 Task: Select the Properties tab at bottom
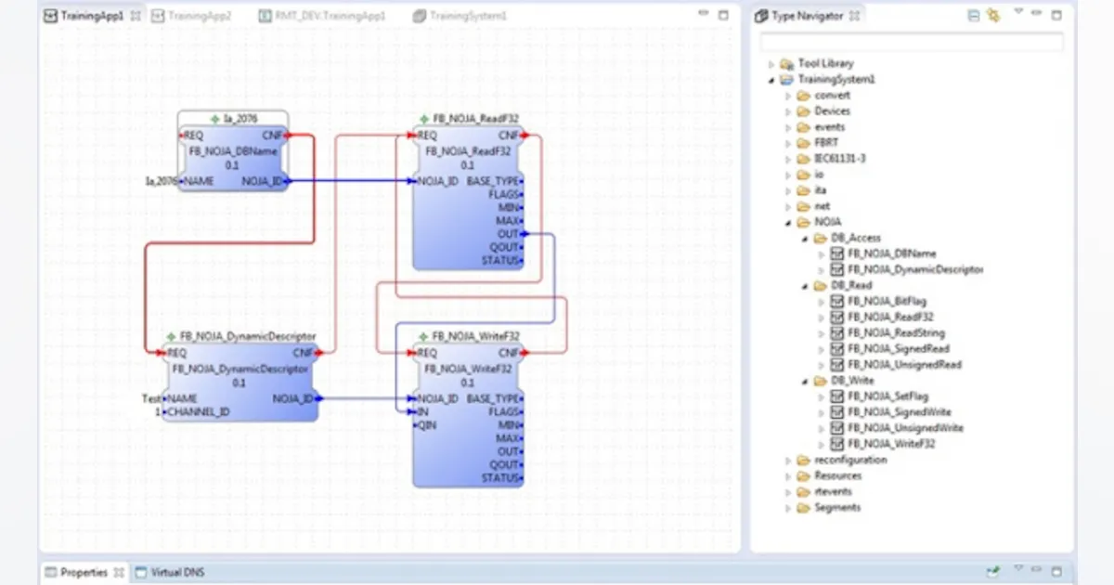point(83,572)
